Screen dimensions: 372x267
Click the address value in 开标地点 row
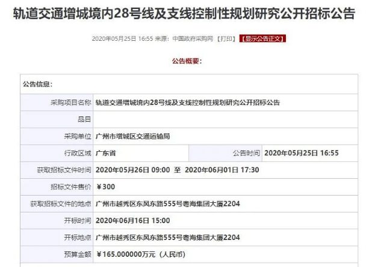point(168,238)
